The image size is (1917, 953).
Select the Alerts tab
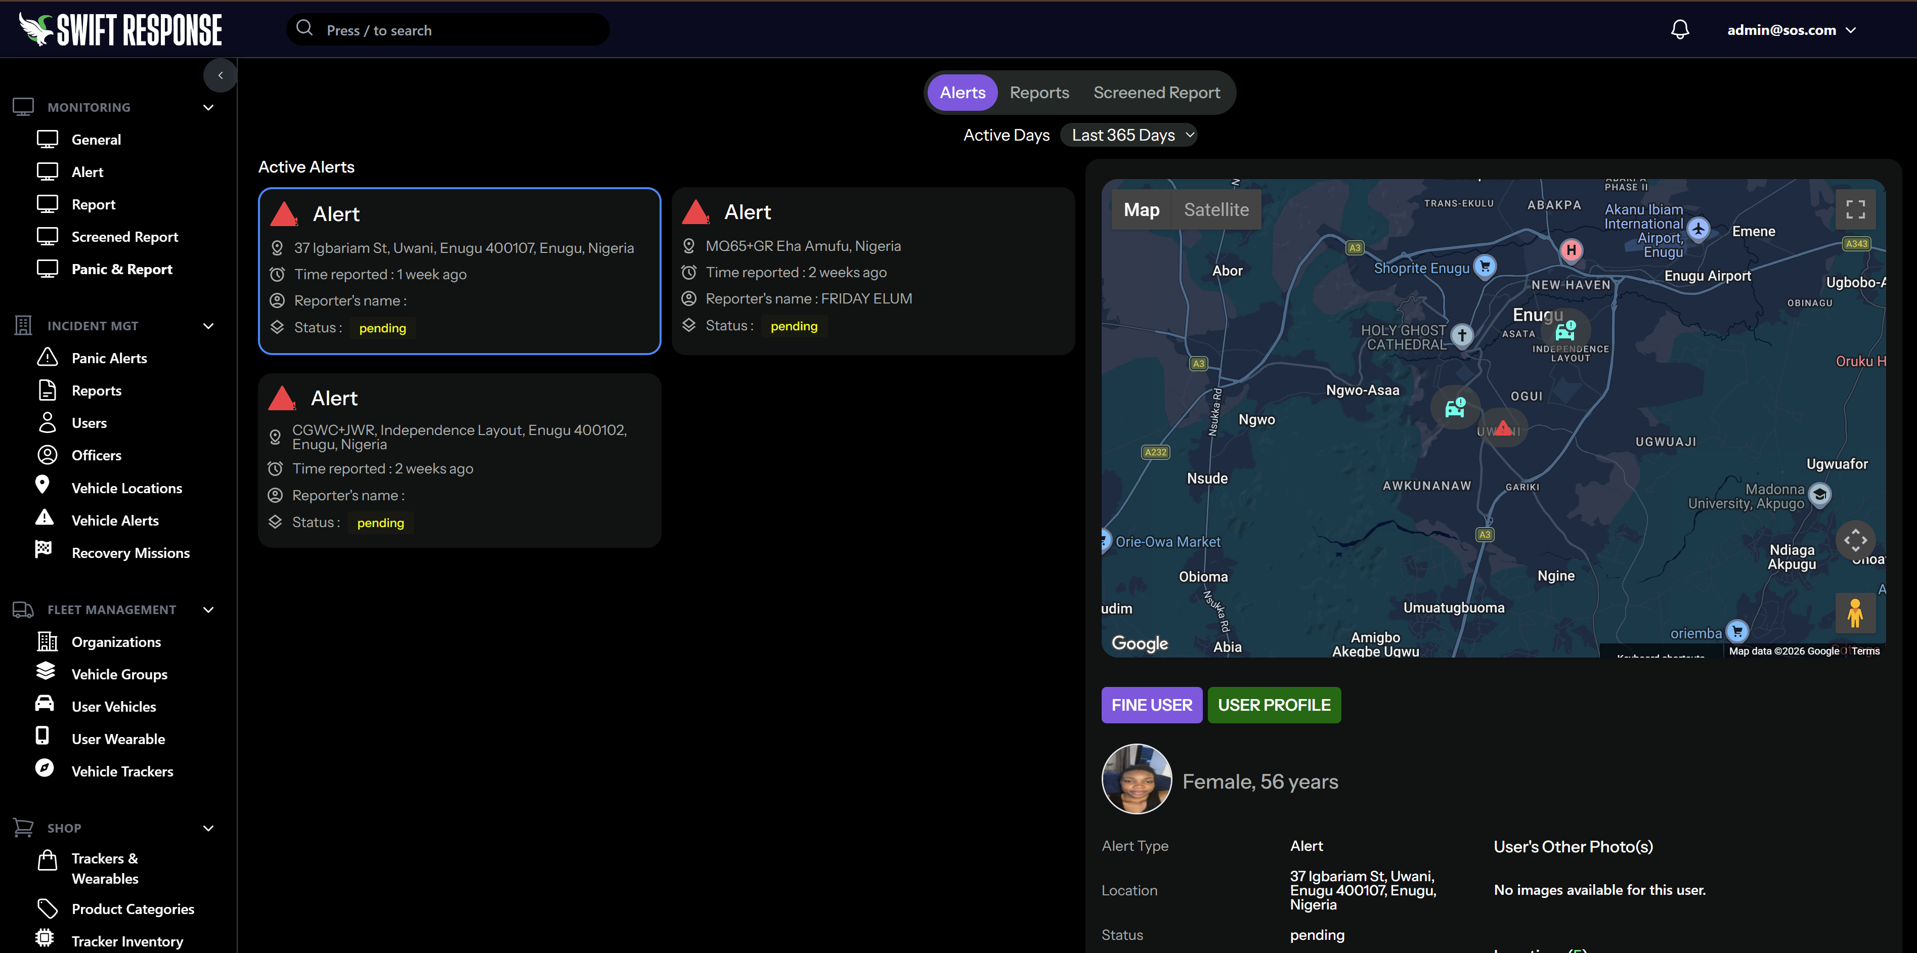(x=962, y=92)
